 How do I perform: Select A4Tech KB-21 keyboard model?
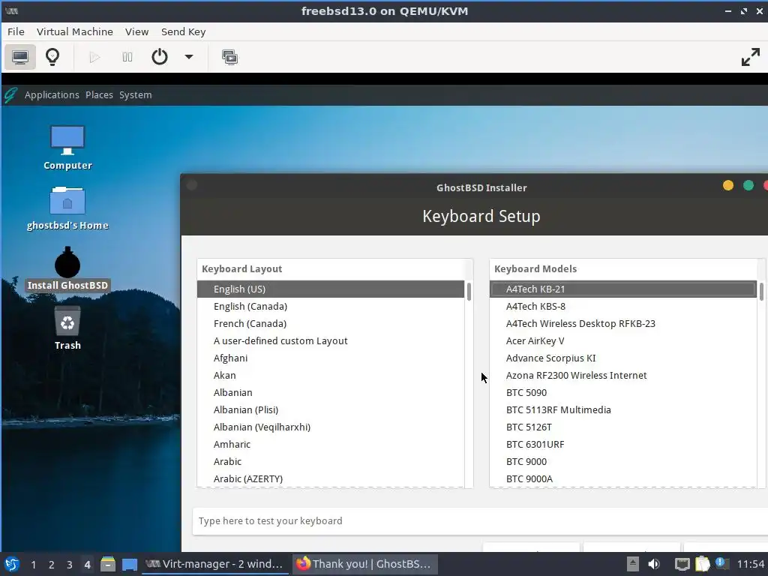point(623,289)
